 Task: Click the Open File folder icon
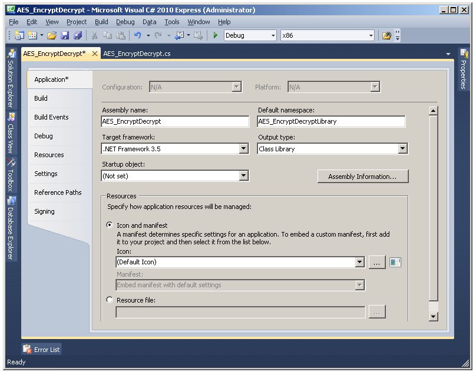52,35
